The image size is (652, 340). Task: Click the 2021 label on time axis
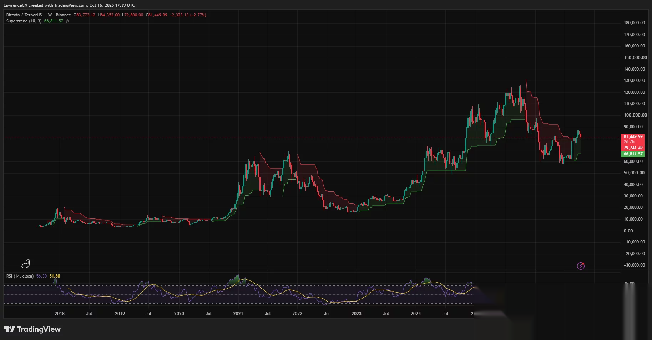tap(238, 314)
